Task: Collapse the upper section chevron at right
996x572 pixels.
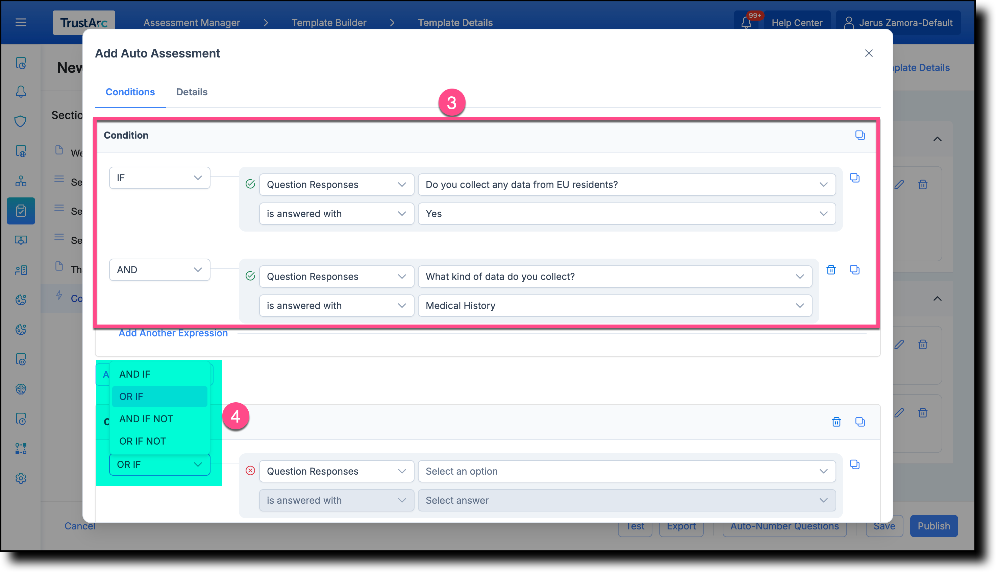Action: [x=937, y=139]
